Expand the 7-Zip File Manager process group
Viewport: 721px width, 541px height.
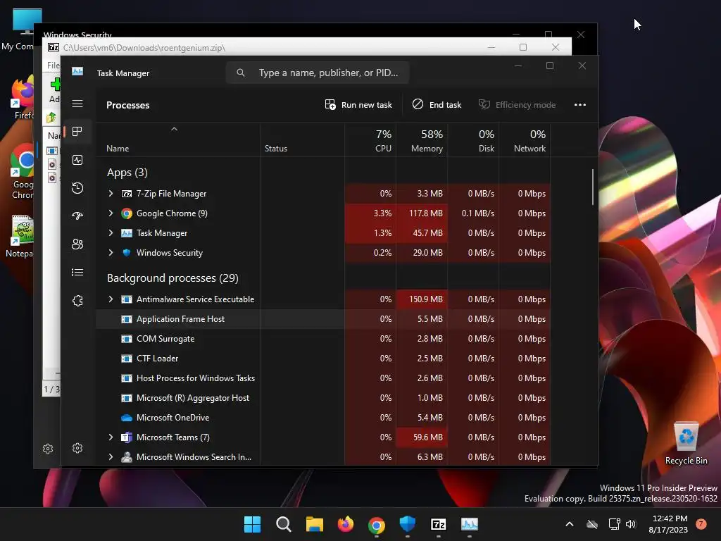click(x=111, y=194)
